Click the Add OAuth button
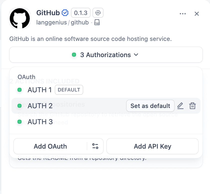The image size is (210, 194). click(50, 146)
